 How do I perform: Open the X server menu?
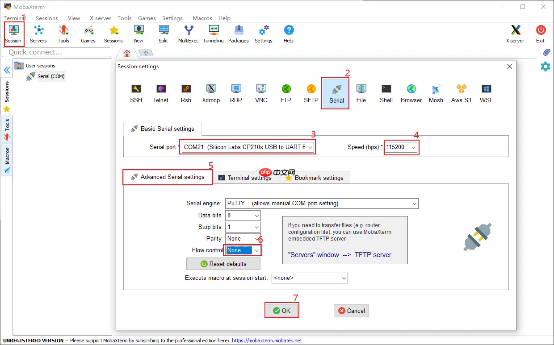click(x=101, y=18)
